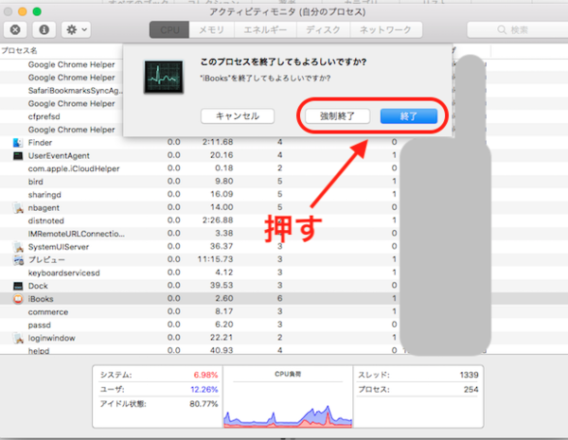Screen dimensions: 568x440
Task: Select the Finder process icon
Action: point(17,143)
